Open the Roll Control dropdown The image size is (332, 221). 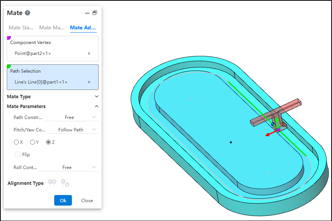coord(69,168)
